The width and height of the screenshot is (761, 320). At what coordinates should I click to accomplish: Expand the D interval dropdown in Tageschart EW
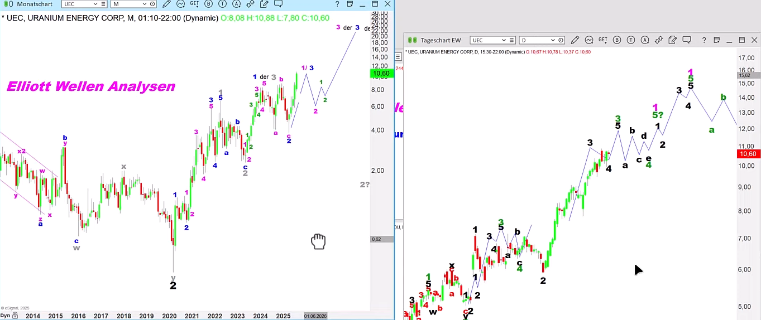553,40
